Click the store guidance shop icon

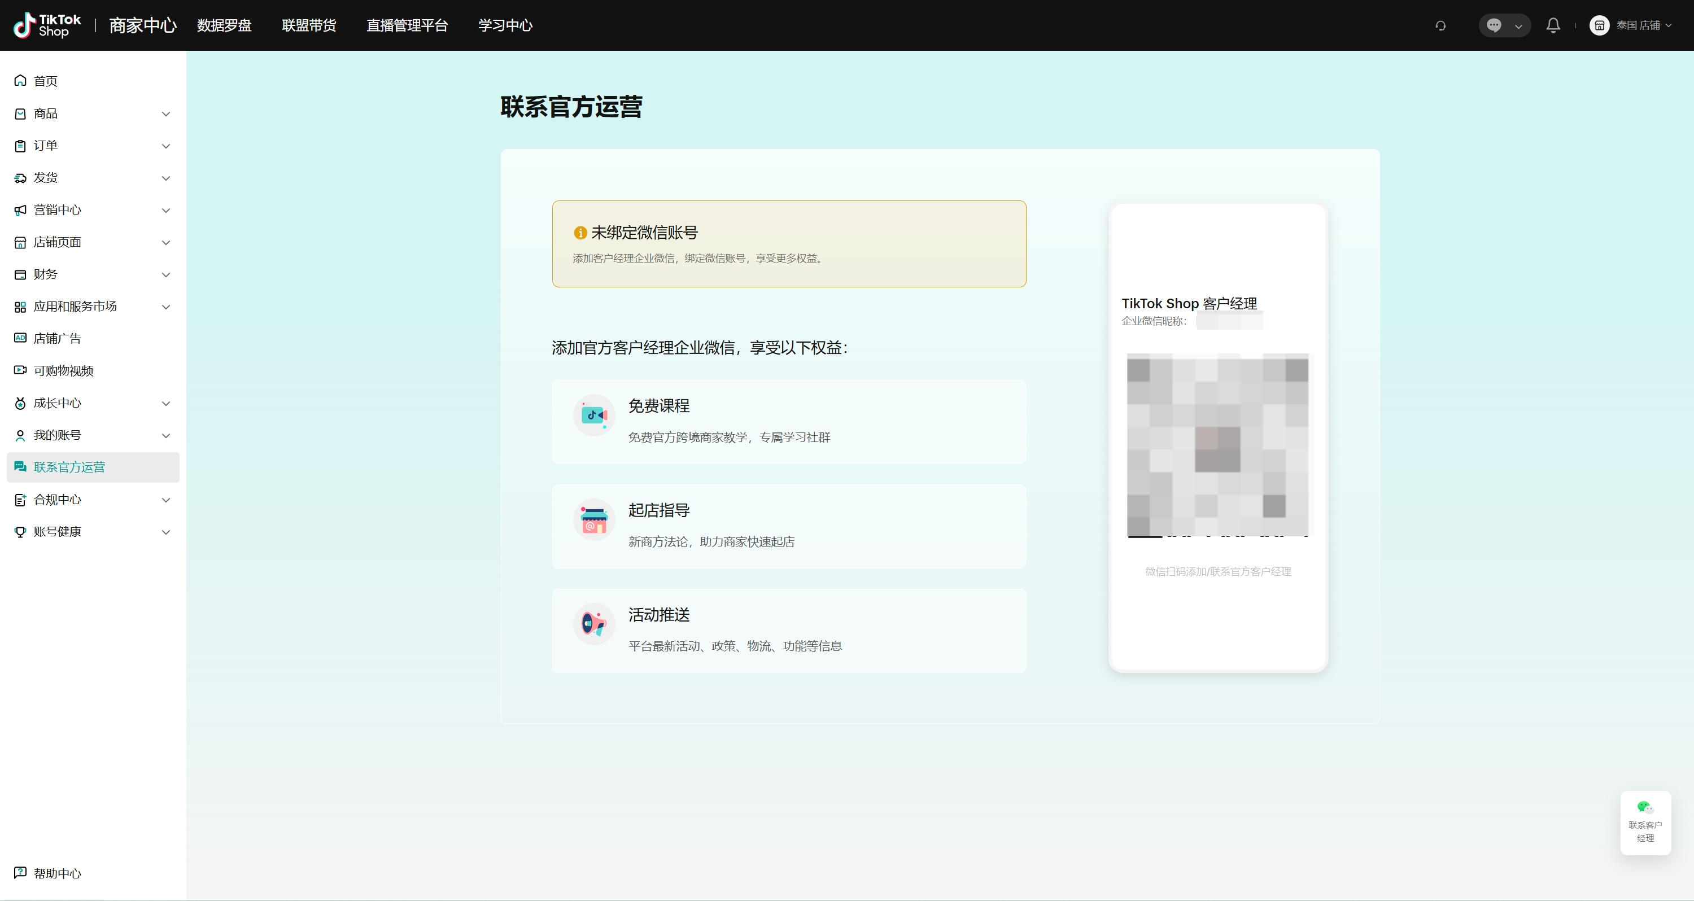click(594, 519)
